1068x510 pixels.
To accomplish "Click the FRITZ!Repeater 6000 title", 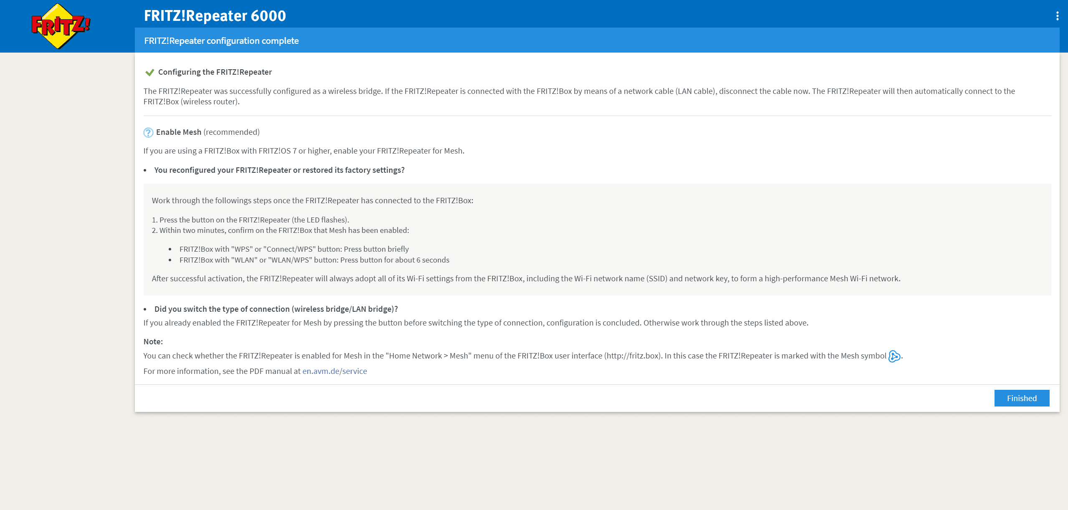I will (215, 16).
